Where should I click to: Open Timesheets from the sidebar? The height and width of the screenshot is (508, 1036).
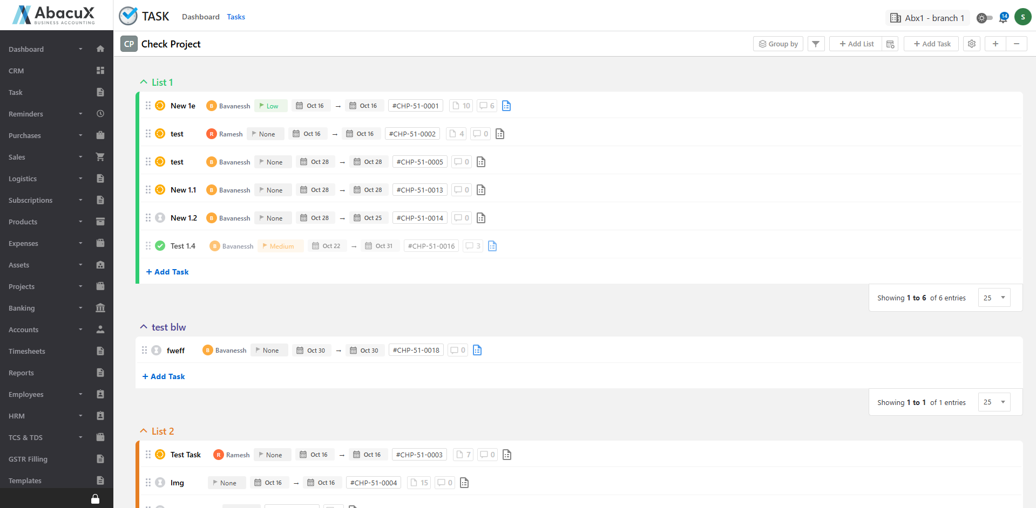[27, 351]
